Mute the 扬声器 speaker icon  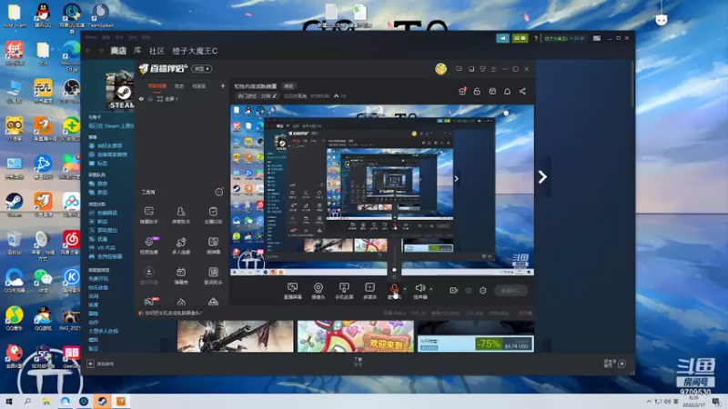[x=420, y=288]
